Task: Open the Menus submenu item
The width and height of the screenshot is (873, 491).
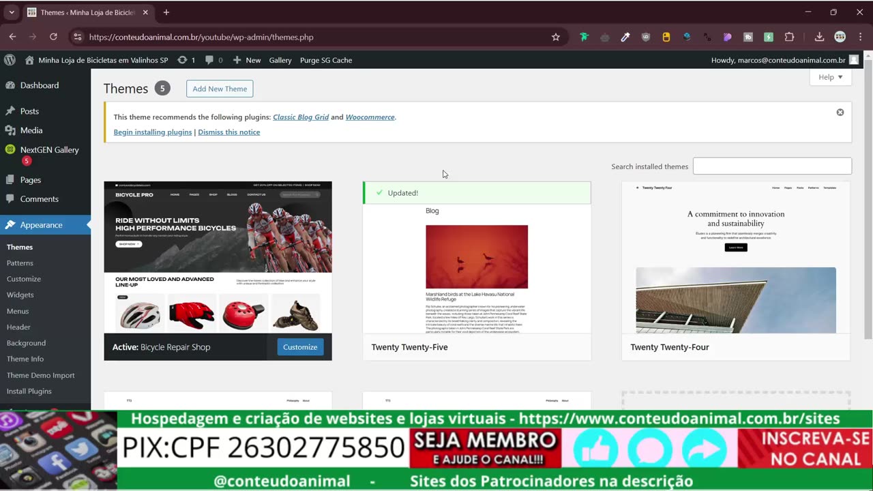Action: pos(18,311)
